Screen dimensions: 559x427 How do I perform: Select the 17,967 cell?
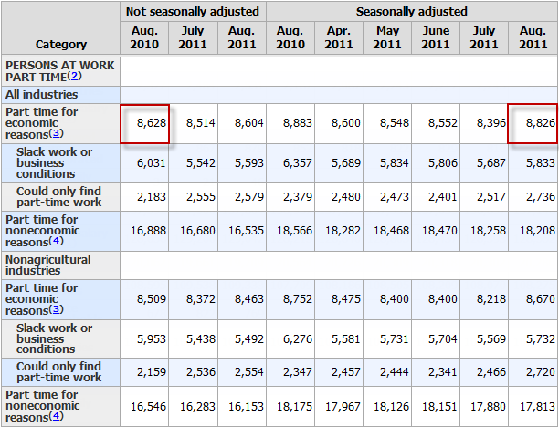pos(339,406)
